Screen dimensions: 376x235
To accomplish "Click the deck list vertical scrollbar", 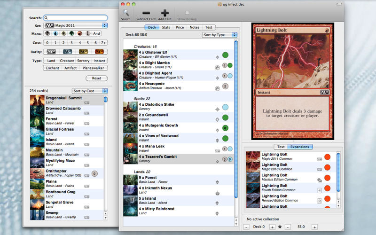I will point(236,119).
